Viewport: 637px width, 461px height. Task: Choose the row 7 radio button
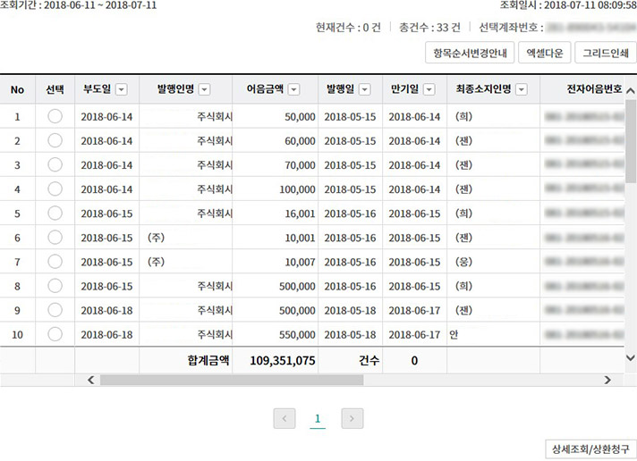[x=55, y=261]
